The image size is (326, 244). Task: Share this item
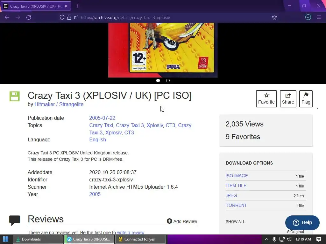[288, 99]
